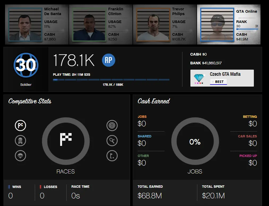Open Trevor Philips mugshot thumbnail
The image size is (269, 206).
coord(153,25)
